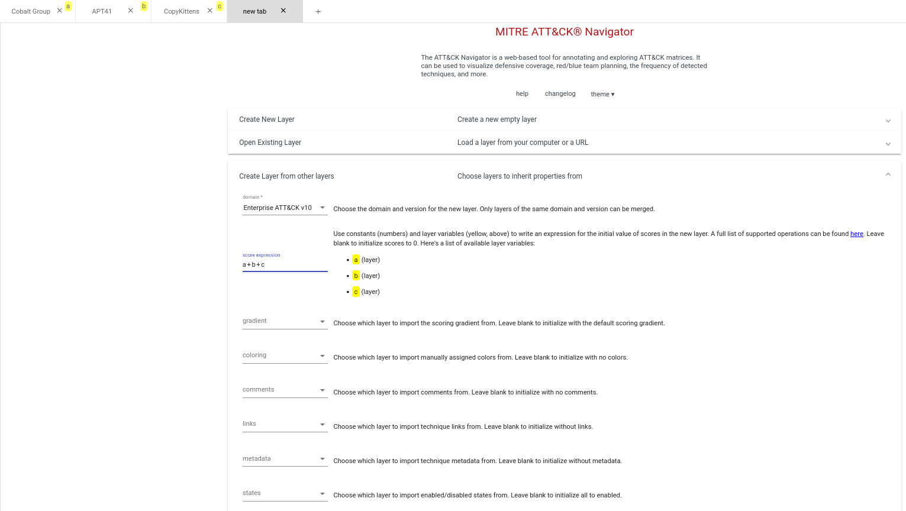Click 'Create a new empty layer' description
Image resolution: width=906 pixels, height=511 pixels.
(497, 119)
